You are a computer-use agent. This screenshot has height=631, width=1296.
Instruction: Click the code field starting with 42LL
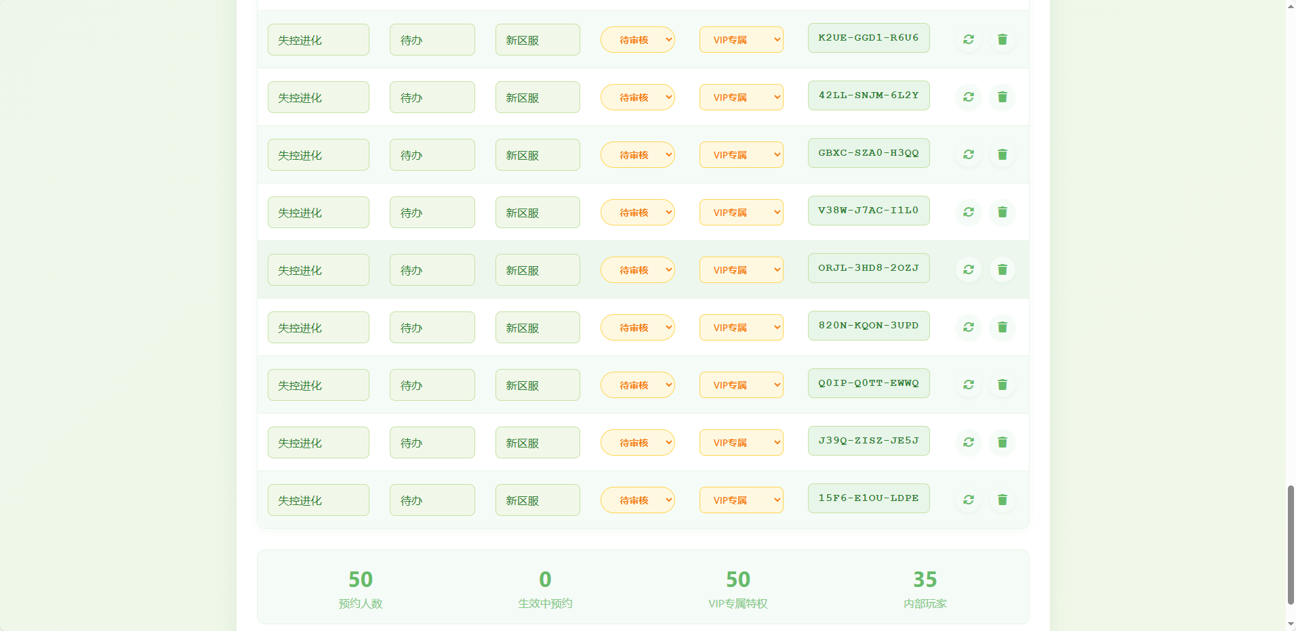tap(869, 95)
